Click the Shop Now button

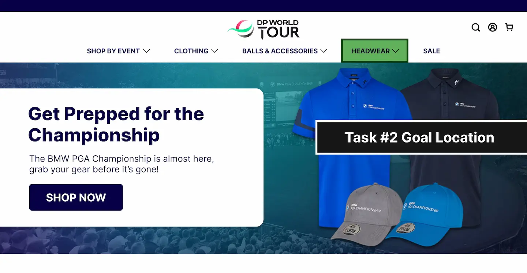76,197
